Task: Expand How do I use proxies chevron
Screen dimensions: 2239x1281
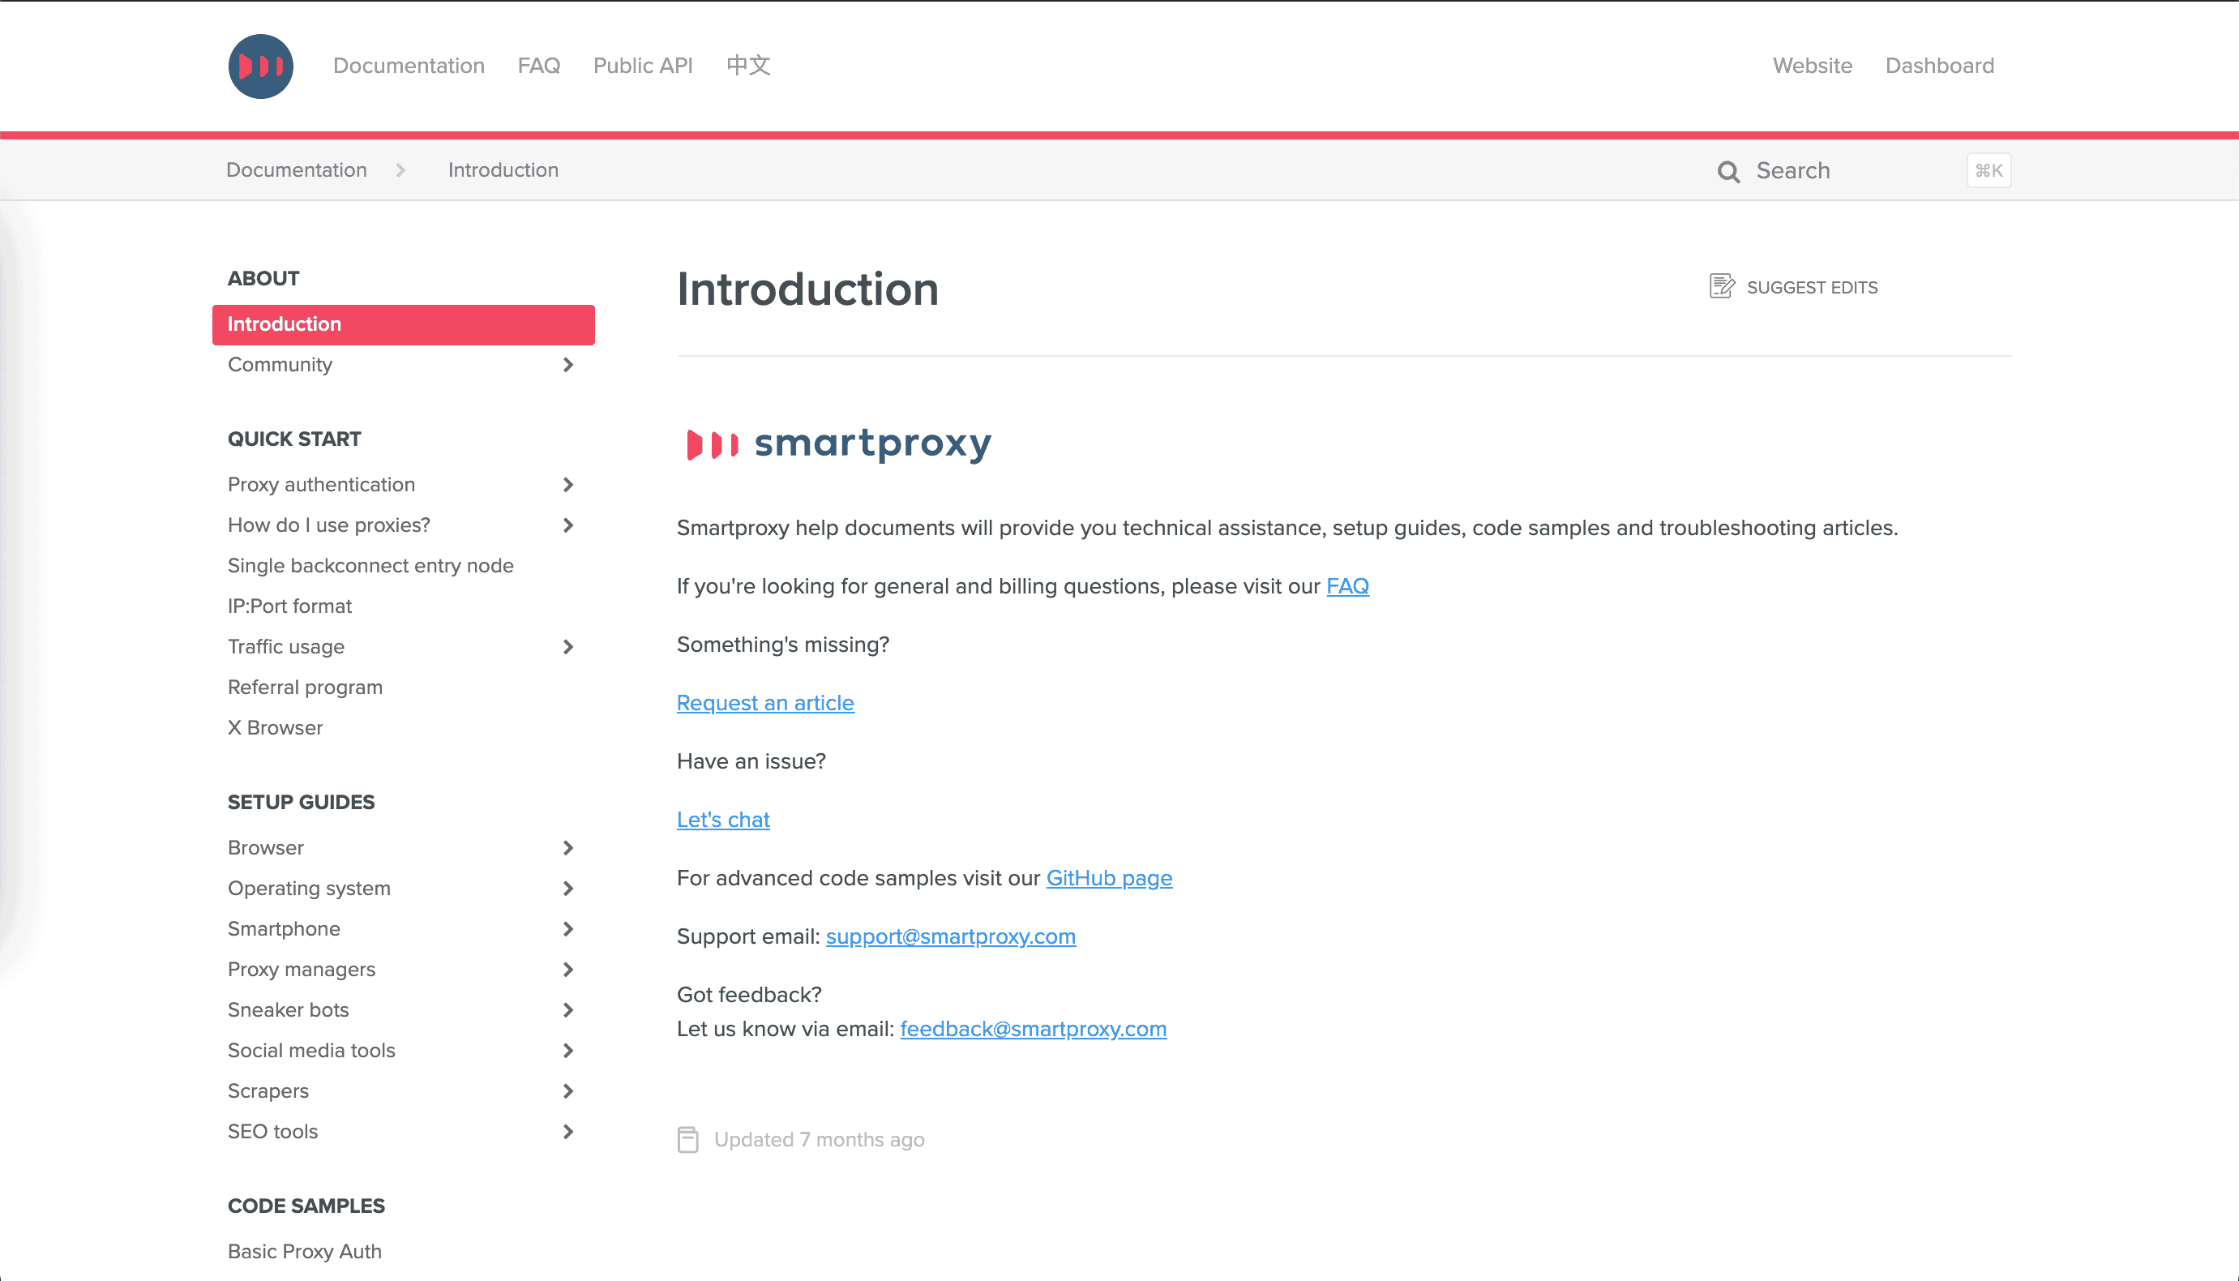Action: pyautogui.click(x=568, y=525)
